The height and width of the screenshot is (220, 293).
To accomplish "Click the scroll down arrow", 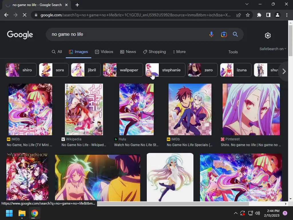I will pyautogui.click(x=290, y=199).
